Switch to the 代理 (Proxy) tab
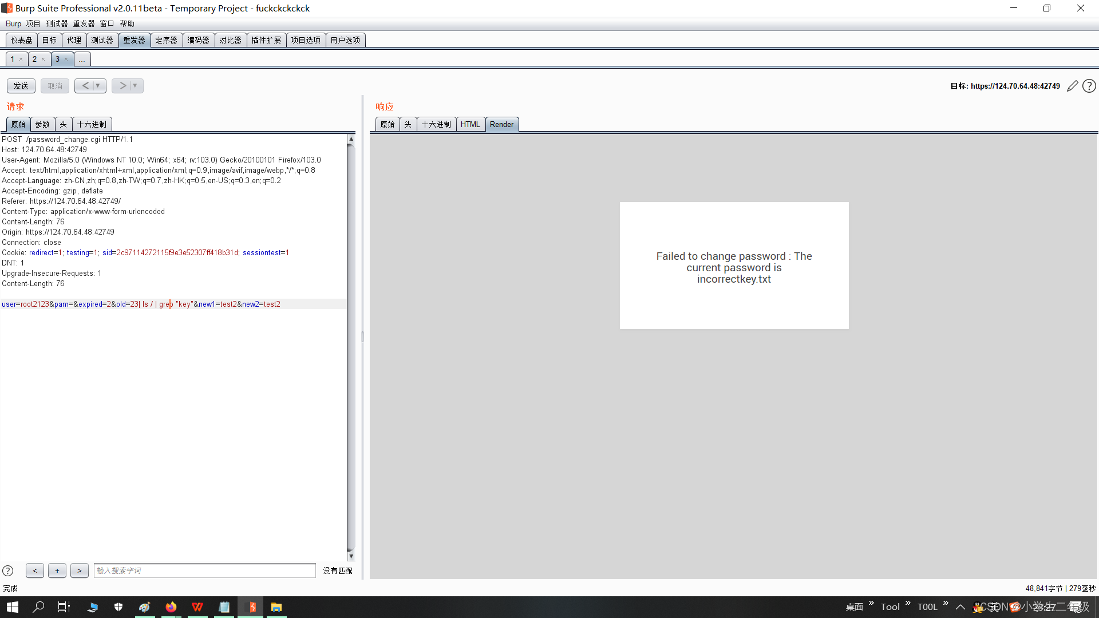The height and width of the screenshot is (618, 1099). pos(74,40)
